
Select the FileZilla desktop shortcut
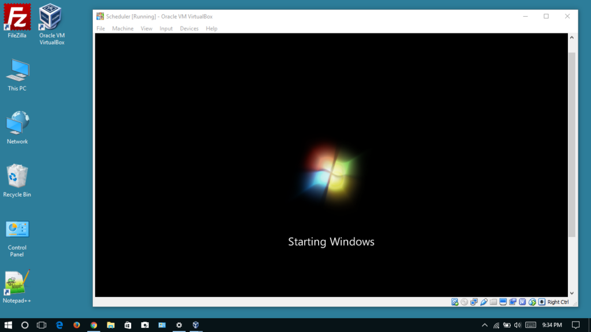[x=17, y=21]
